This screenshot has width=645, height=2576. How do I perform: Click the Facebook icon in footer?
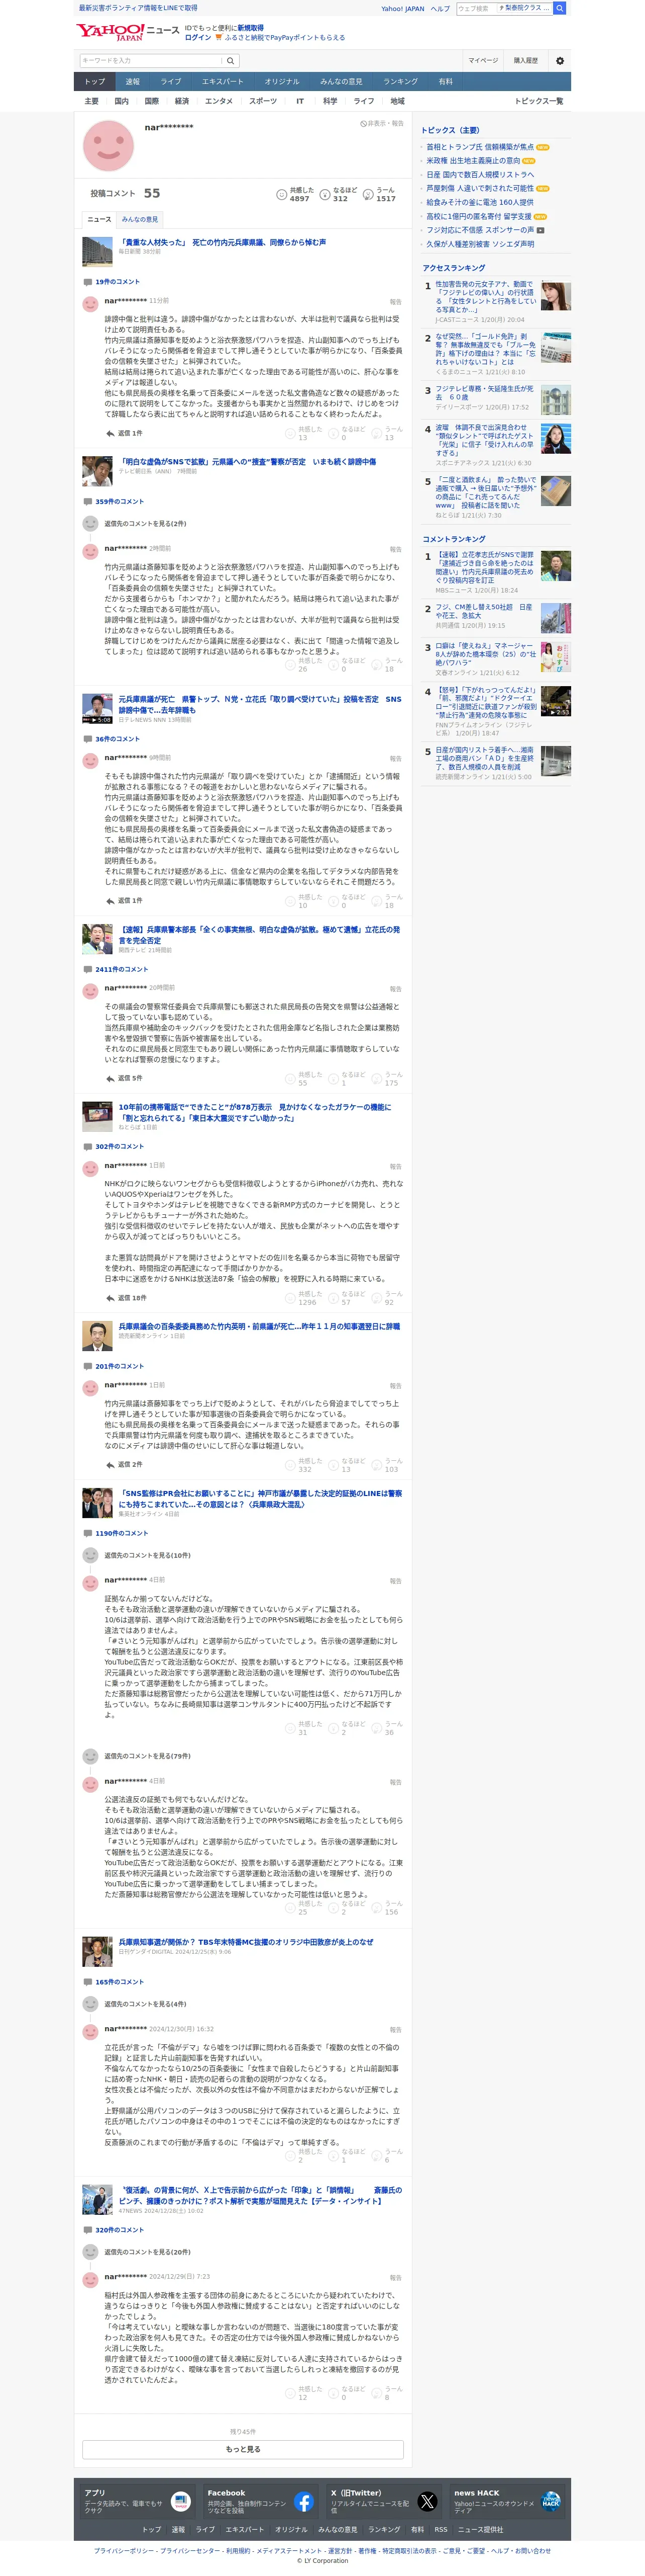[x=303, y=2502]
